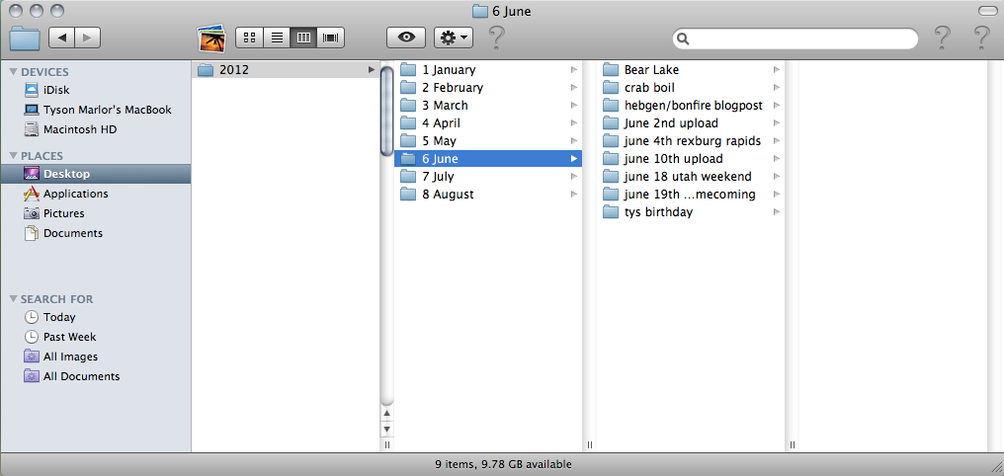Select the tys birthday folder

click(x=690, y=211)
